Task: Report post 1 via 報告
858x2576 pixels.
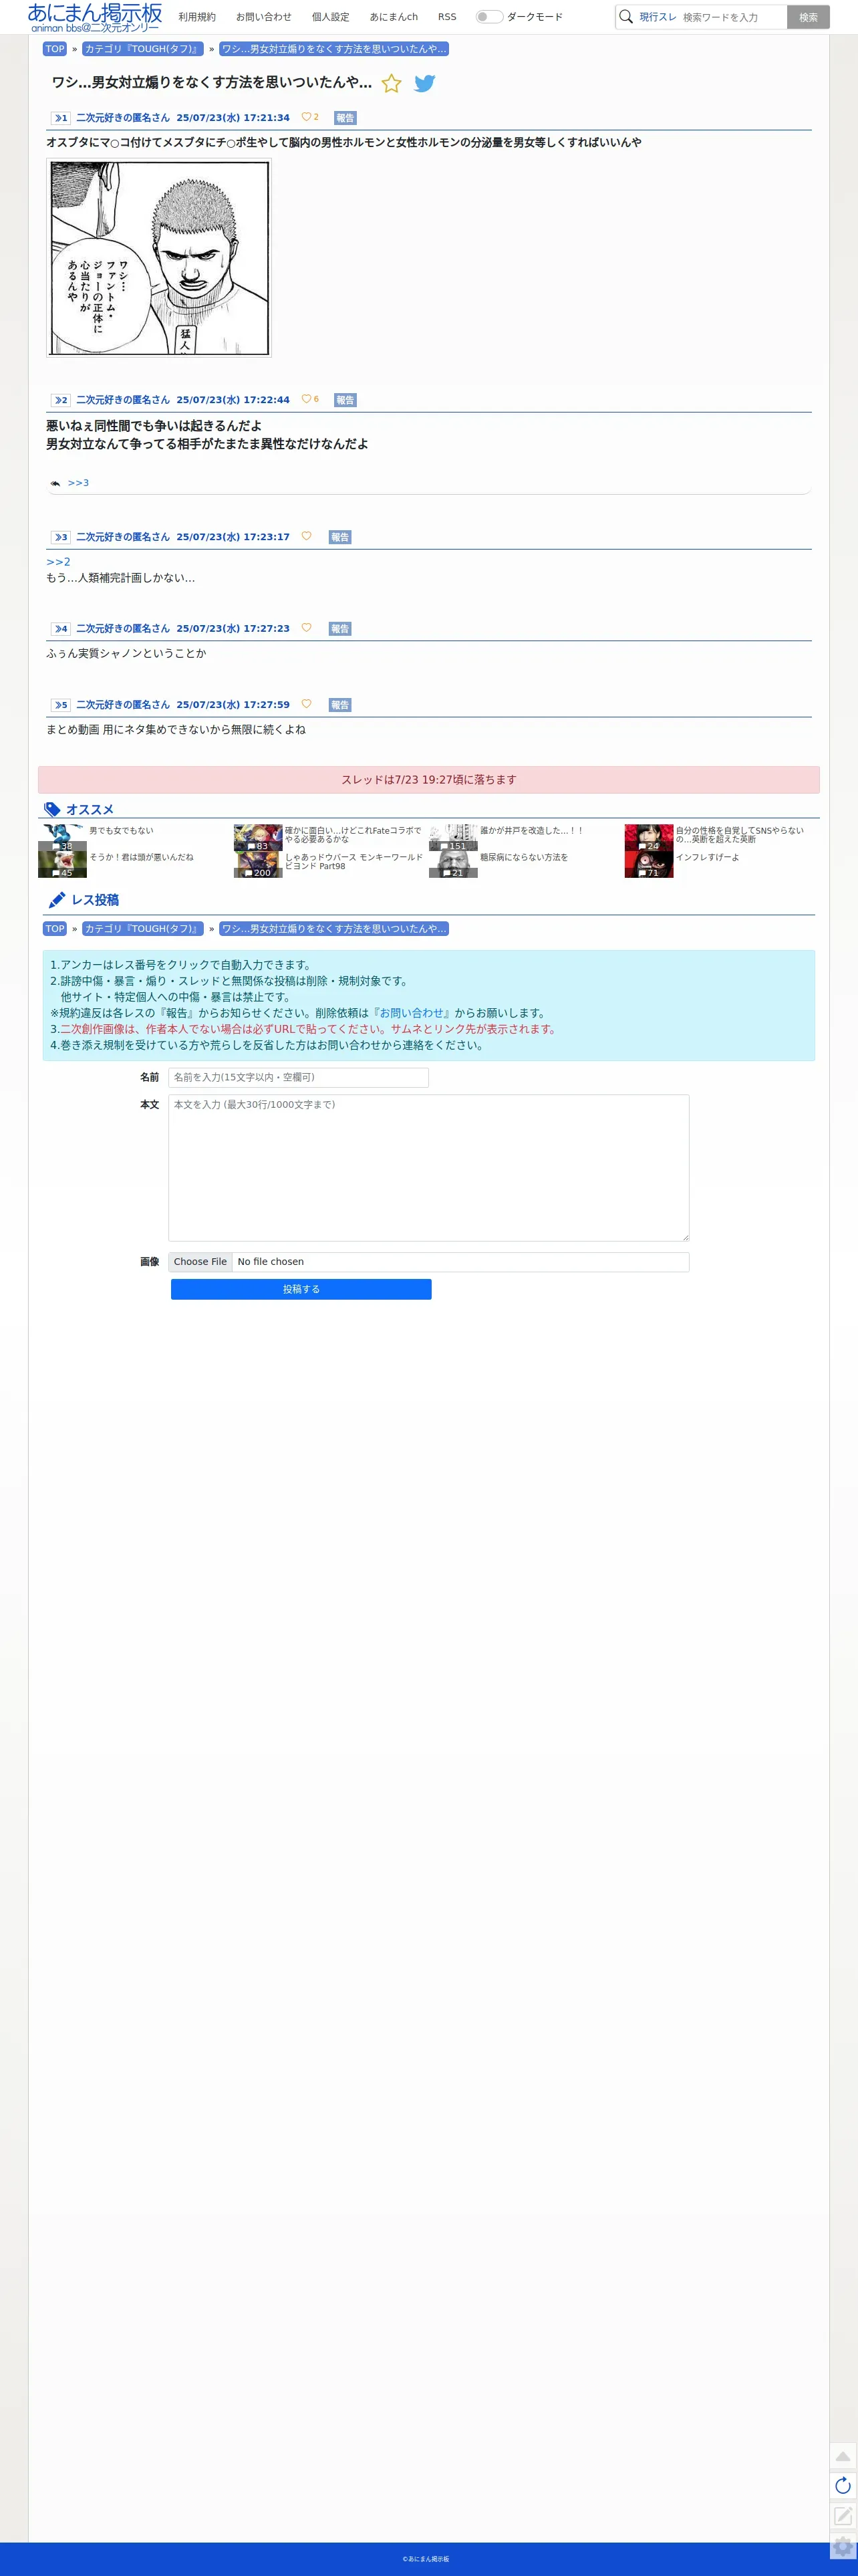Action: (x=345, y=118)
